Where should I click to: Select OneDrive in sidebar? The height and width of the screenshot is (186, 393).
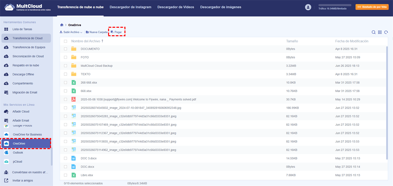click(26, 144)
